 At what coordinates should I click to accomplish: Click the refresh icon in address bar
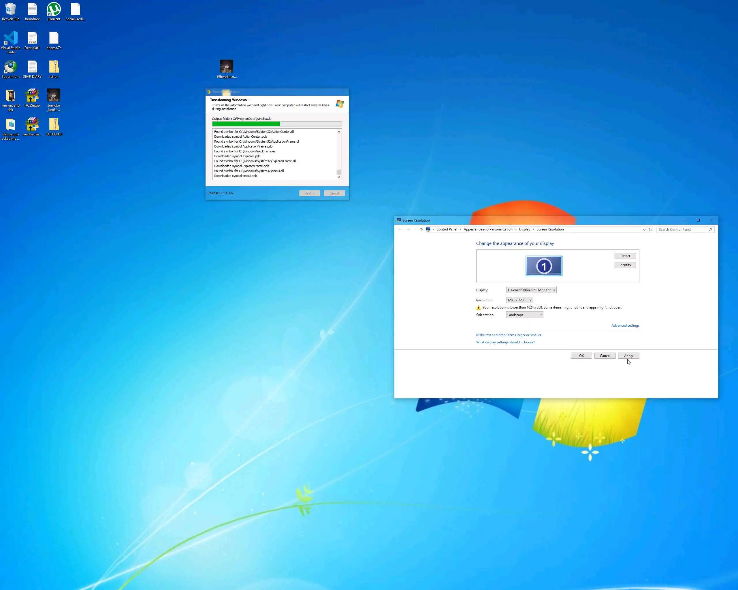650,230
